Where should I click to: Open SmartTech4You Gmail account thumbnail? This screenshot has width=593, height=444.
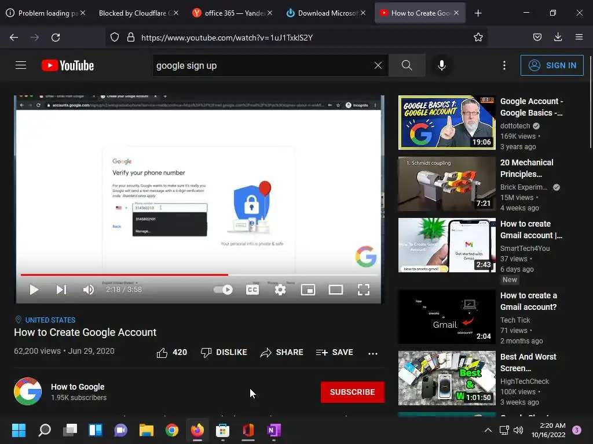click(446, 245)
